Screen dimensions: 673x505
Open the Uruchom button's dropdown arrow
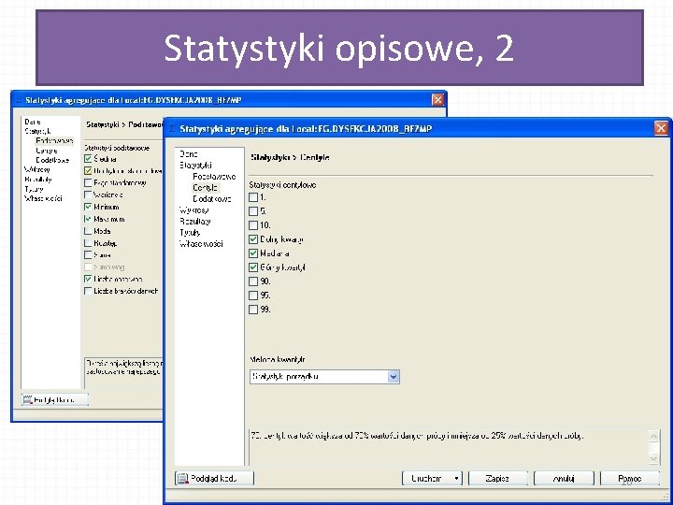click(457, 479)
